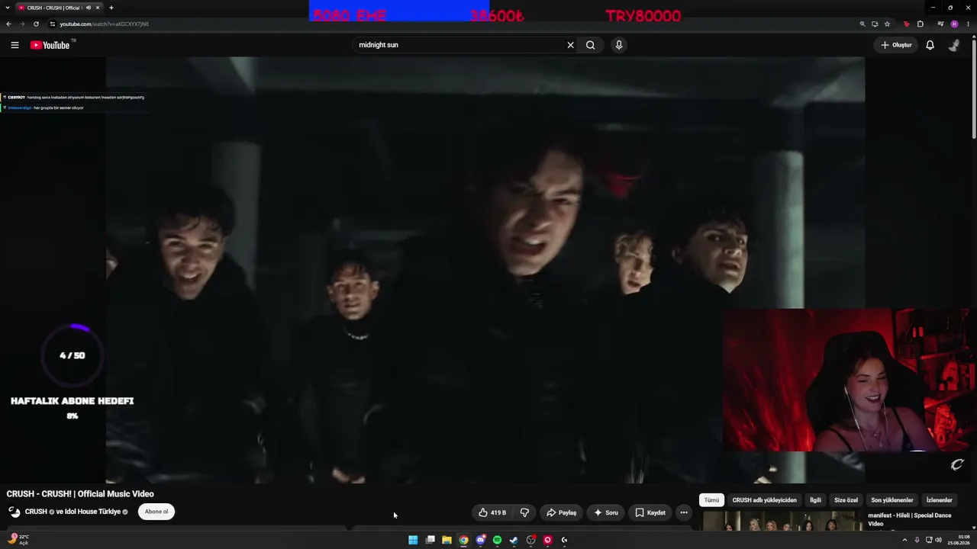The image size is (977, 549).
Task: Go to the YouTube home logo
Action: pos(50,45)
